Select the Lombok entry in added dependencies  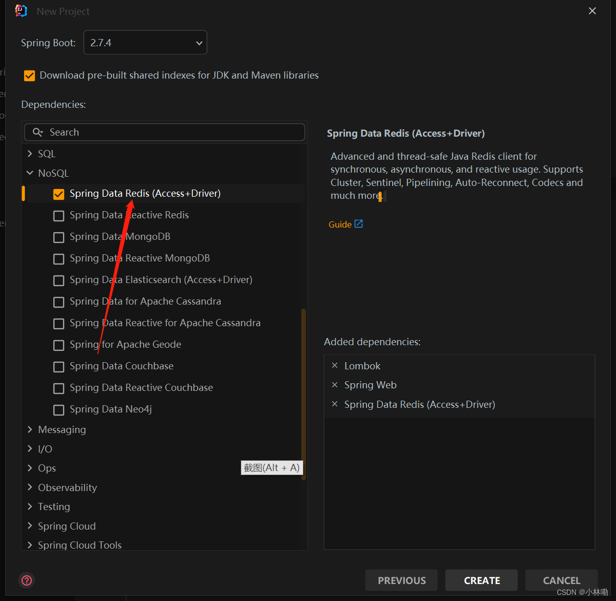tap(362, 366)
